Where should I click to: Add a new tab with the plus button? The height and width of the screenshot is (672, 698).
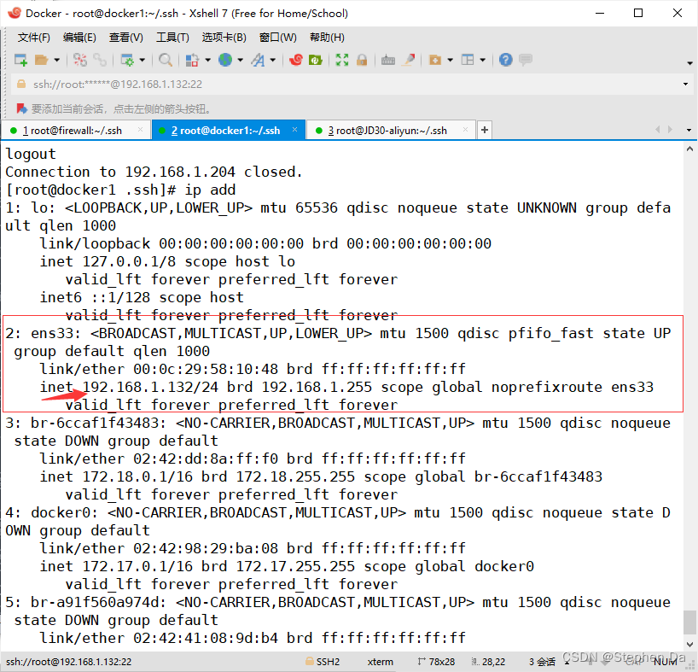485,130
